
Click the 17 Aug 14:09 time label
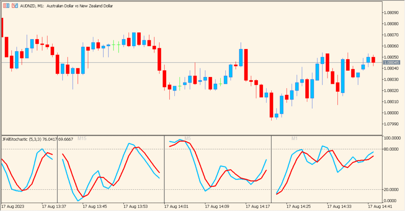click(217, 206)
